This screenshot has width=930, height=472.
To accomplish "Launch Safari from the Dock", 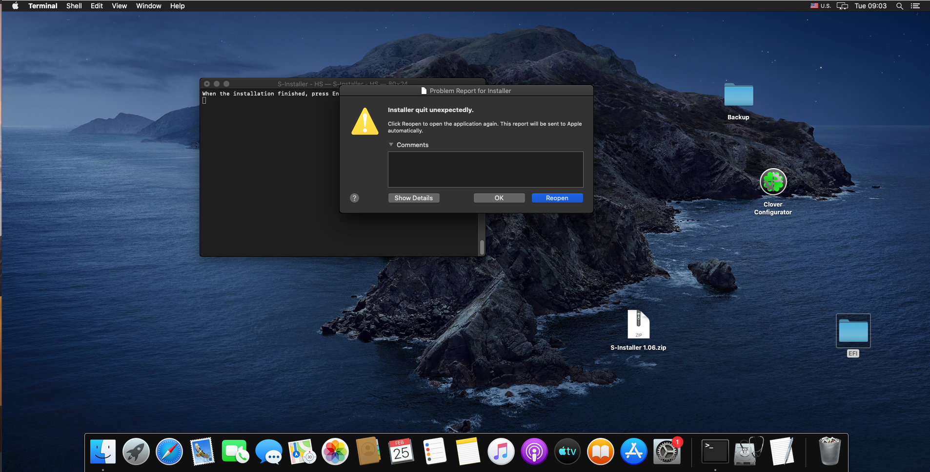I will [x=169, y=452].
